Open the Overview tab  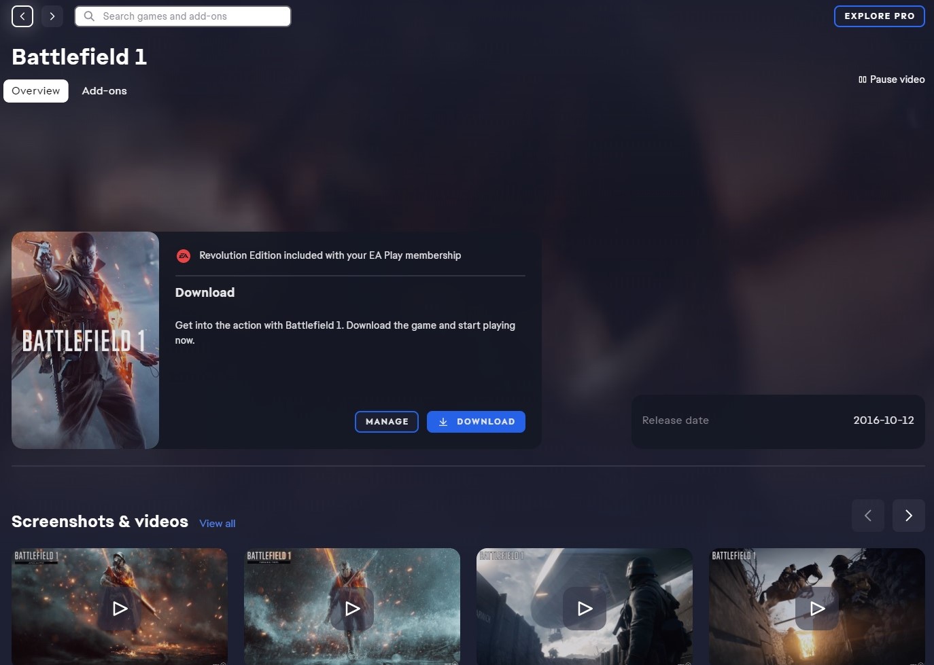[x=36, y=91]
